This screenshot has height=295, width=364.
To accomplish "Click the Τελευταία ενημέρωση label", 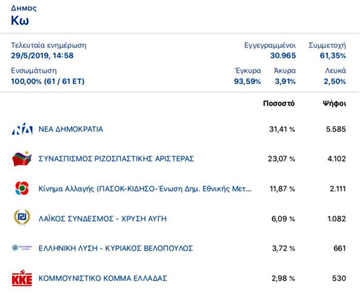I will click(x=49, y=45).
